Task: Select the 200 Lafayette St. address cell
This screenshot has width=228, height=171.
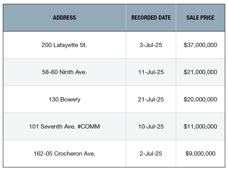Action: coord(64,45)
